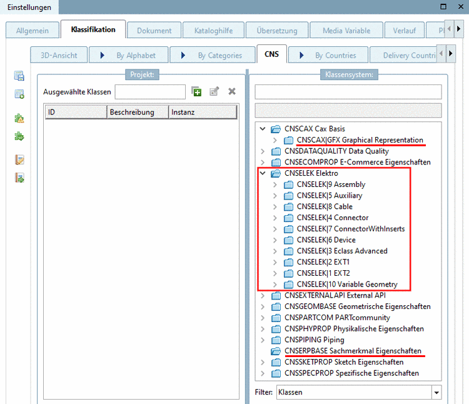This screenshot has width=469, height=404.
Task: Sort by the Instanz column header
Action: point(203,112)
